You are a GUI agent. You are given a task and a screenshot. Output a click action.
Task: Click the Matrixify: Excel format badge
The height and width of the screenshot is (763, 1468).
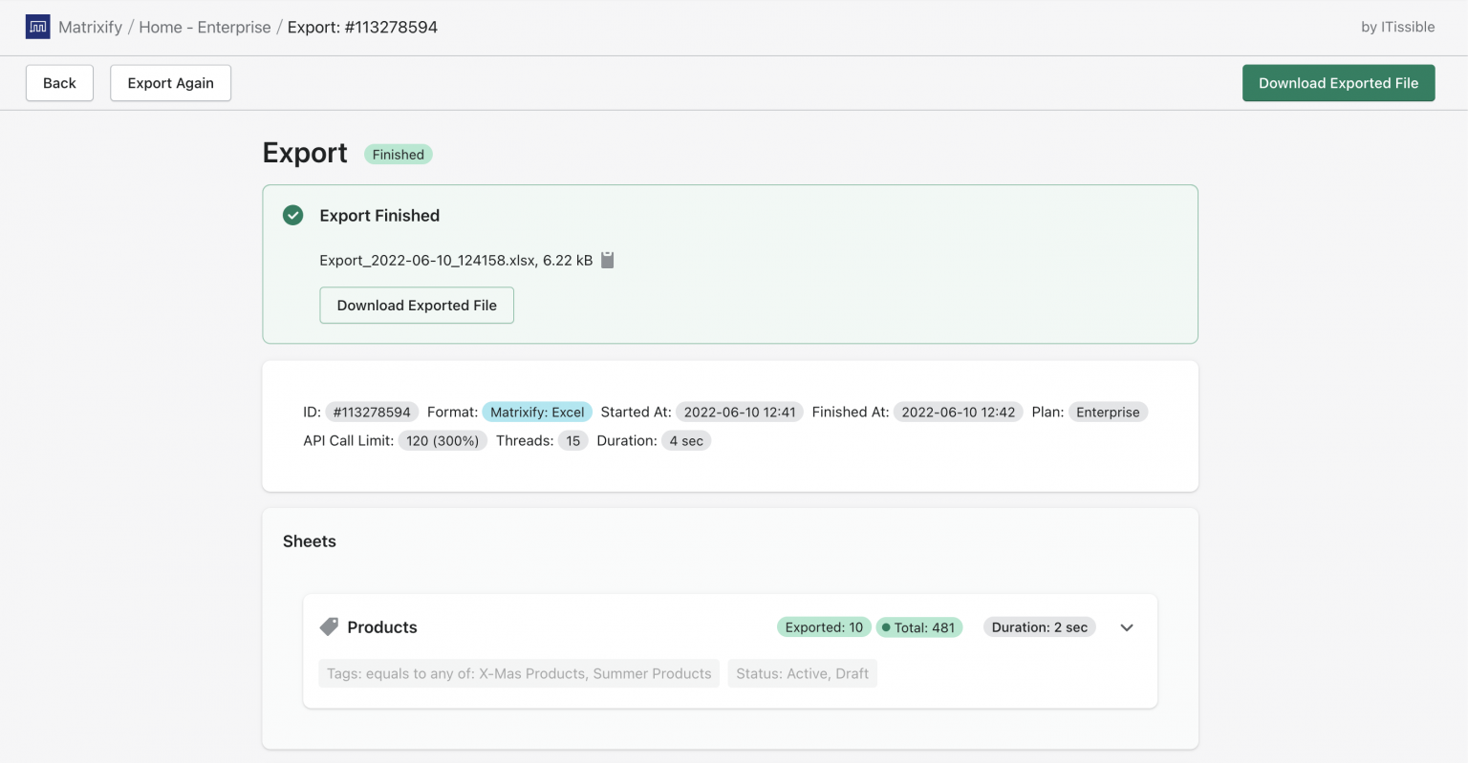point(537,412)
